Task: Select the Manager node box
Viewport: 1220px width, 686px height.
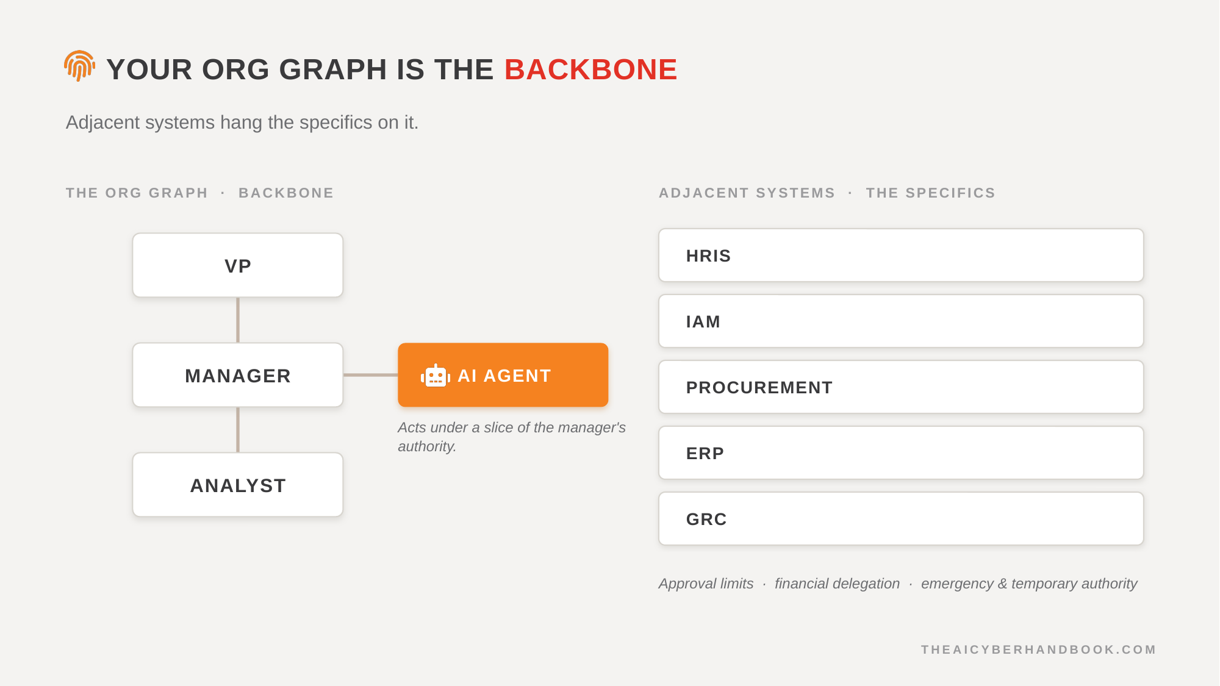Action: [238, 375]
